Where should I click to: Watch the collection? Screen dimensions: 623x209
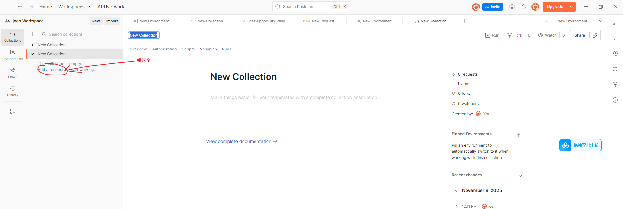click(x=547, y=35)
